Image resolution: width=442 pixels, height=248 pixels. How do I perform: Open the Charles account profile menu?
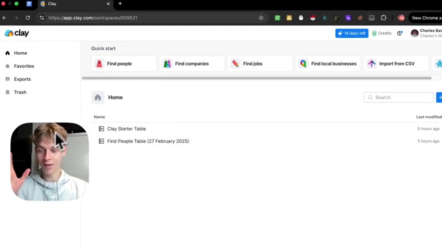pyautogui.click(x=426, y=33)
